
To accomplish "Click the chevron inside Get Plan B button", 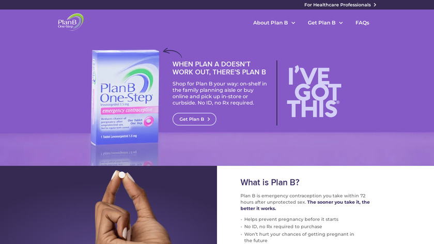I will coord(209,119).
